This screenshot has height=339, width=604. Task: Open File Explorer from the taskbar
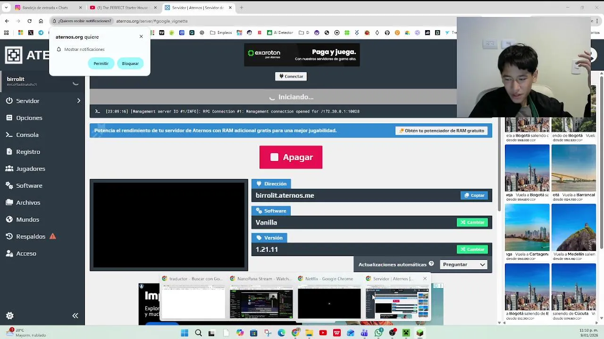tap(309, 333)
